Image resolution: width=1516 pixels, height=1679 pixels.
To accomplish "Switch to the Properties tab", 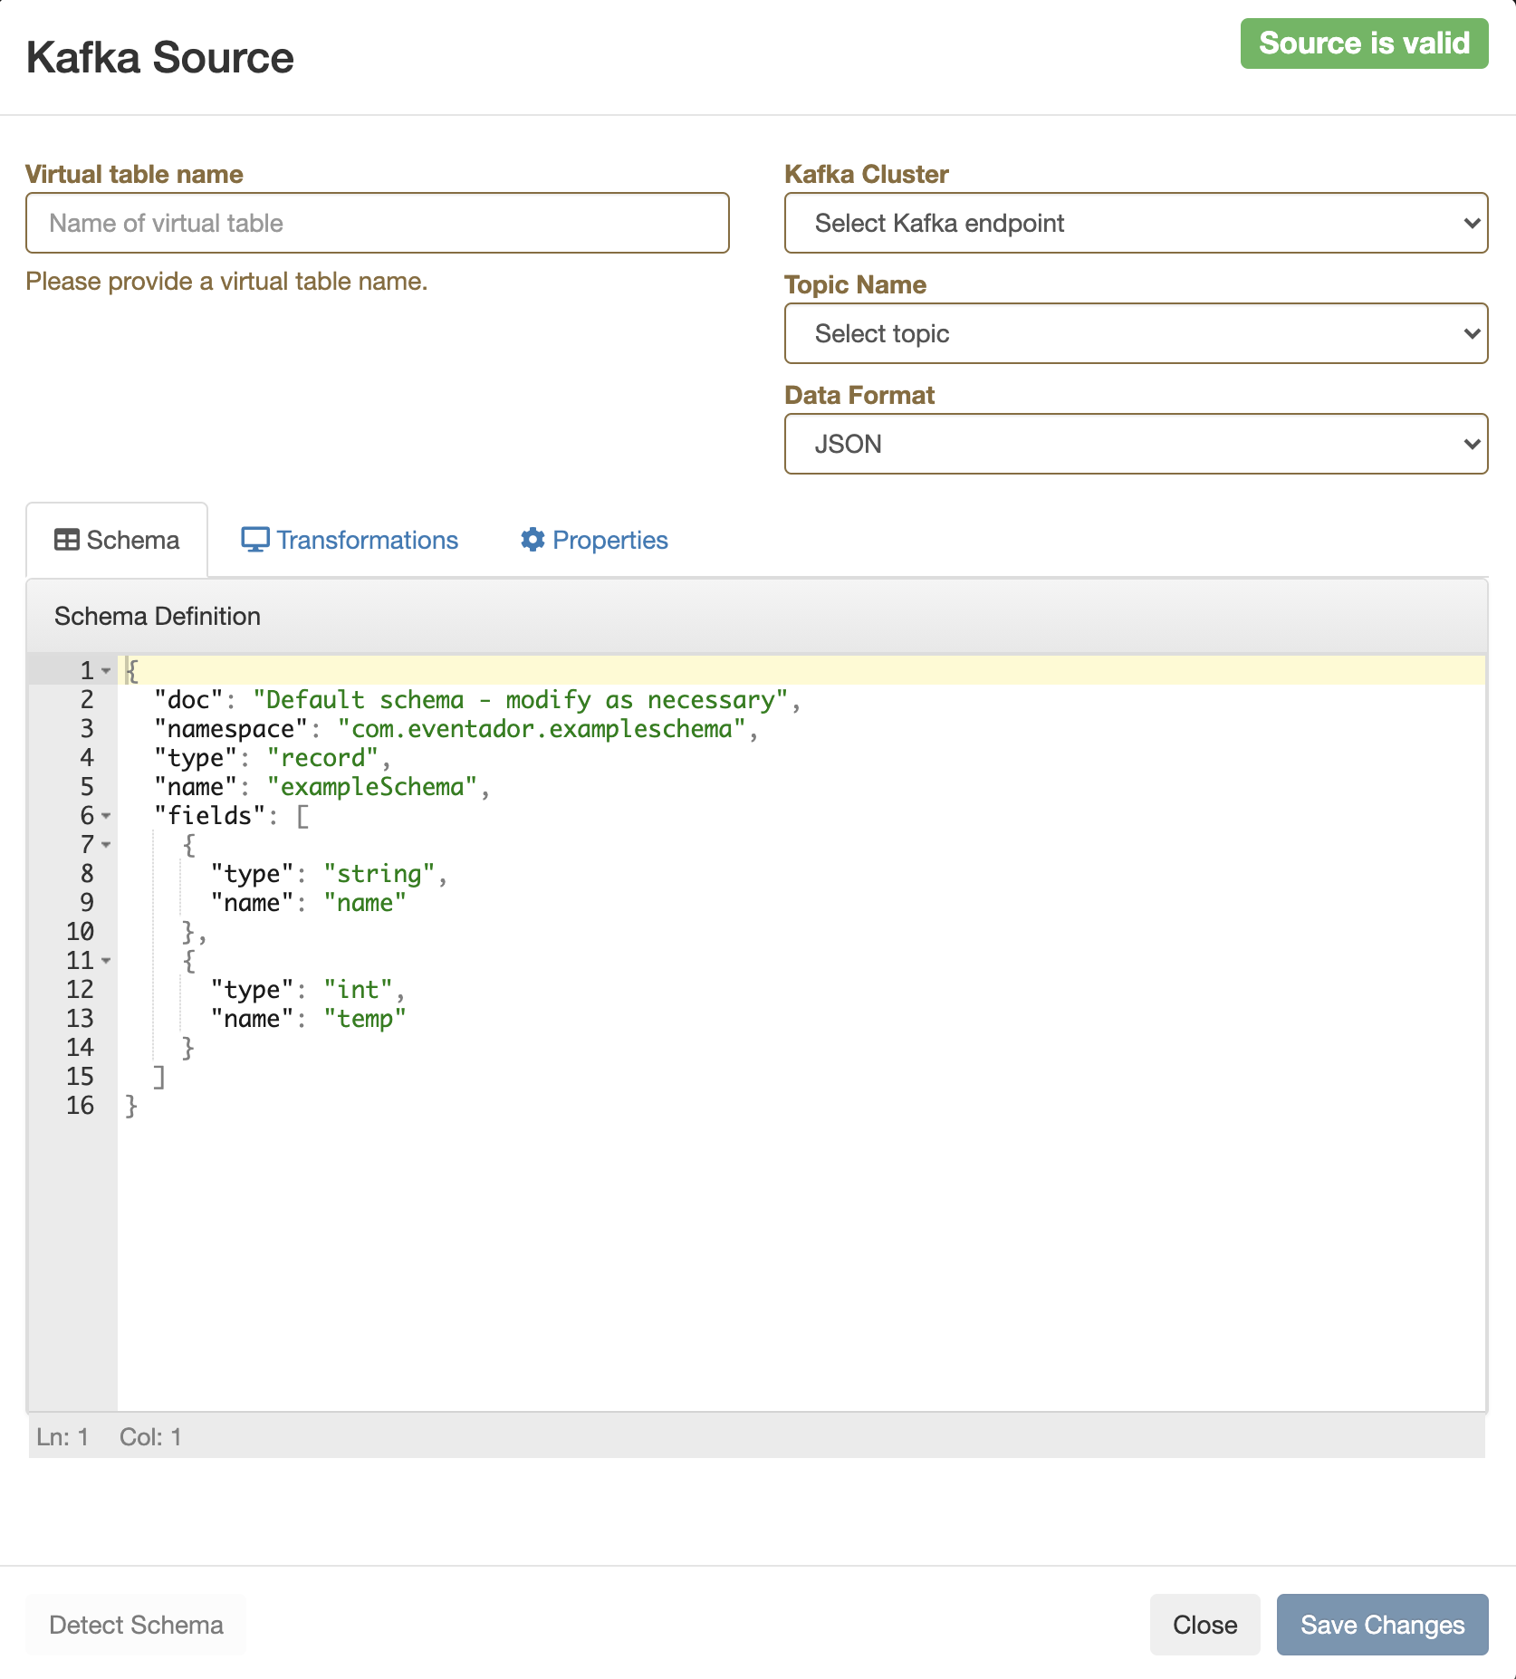I will (x=609, y=540).
